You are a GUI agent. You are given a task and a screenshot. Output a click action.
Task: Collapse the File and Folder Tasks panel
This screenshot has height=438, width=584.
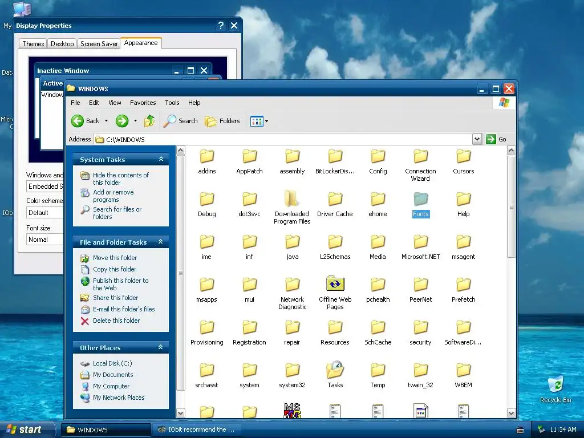[160, 242]
